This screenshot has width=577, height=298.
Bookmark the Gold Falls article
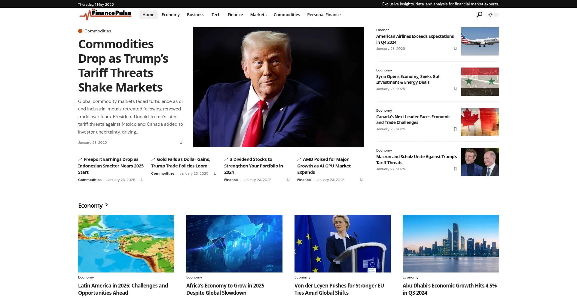coord(215,173)
